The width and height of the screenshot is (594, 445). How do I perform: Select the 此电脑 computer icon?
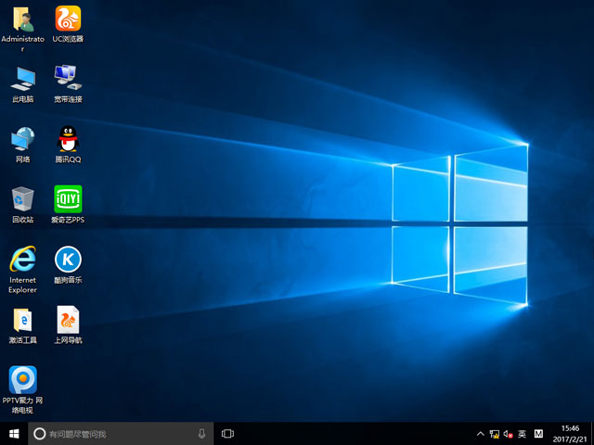tap(23, 78)
